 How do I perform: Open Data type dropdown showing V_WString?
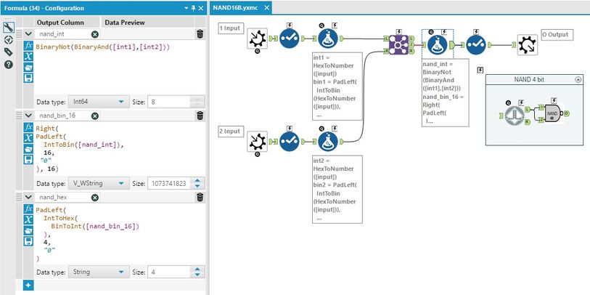coord(99,184)
